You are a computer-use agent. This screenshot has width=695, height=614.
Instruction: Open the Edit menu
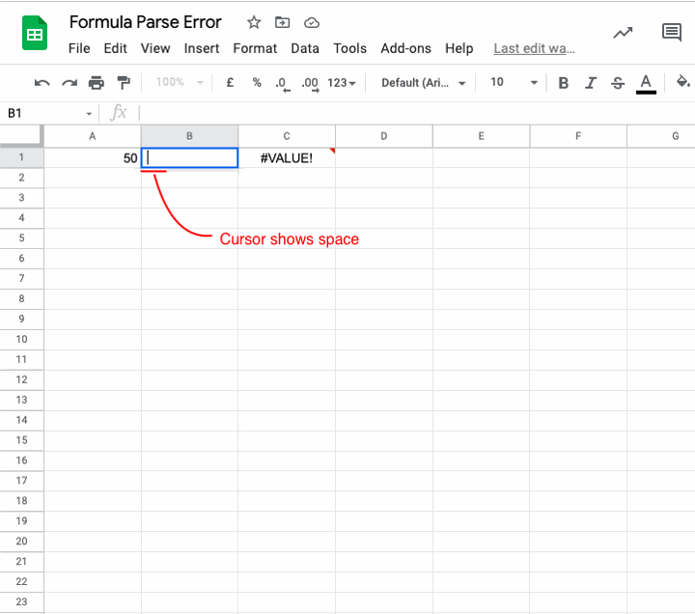click(115, 48)
